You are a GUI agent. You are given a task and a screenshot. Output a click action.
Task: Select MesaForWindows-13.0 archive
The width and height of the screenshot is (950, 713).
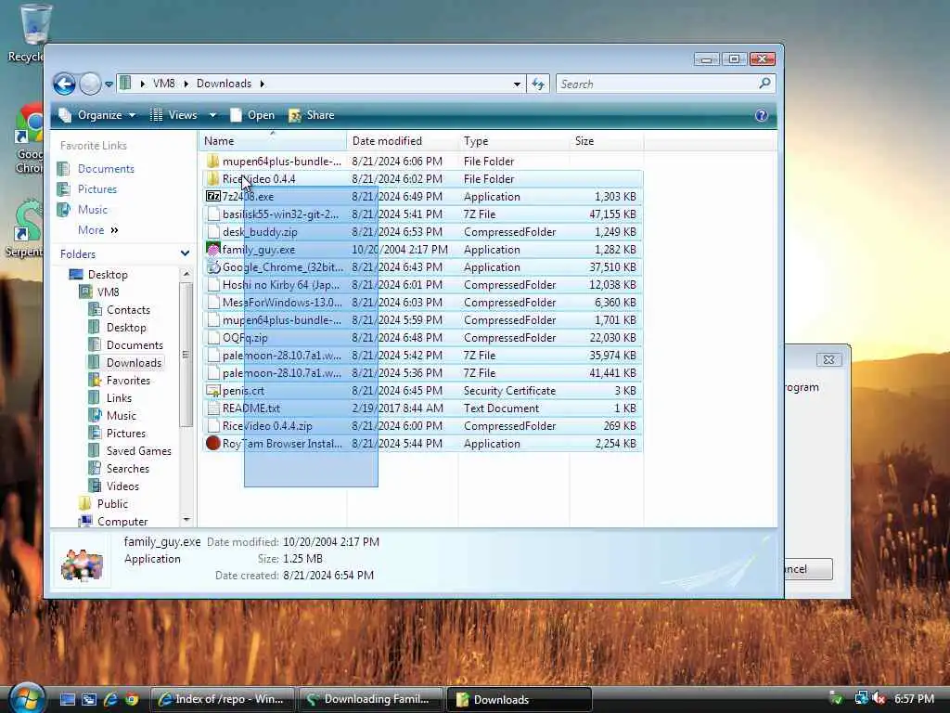423,302
